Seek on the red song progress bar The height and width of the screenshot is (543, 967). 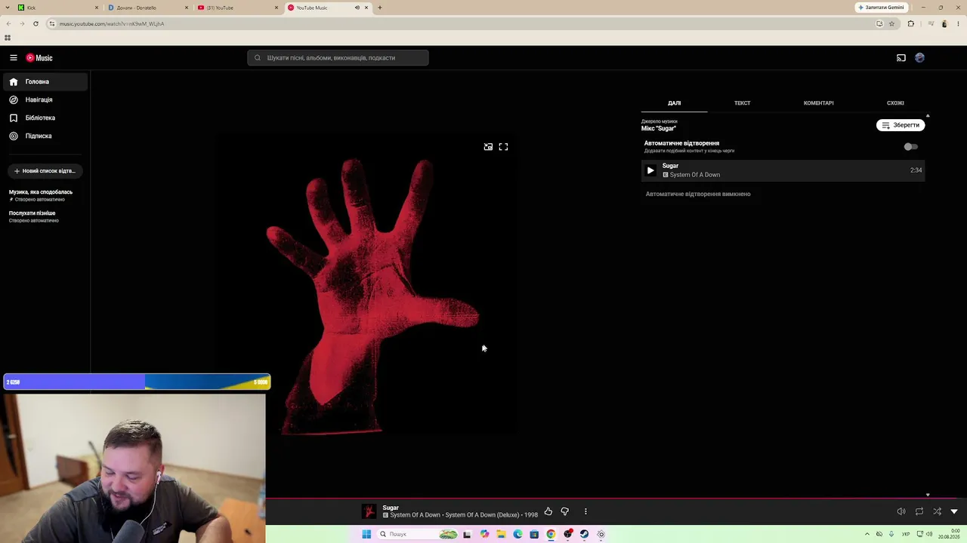(x=616, y=499)
